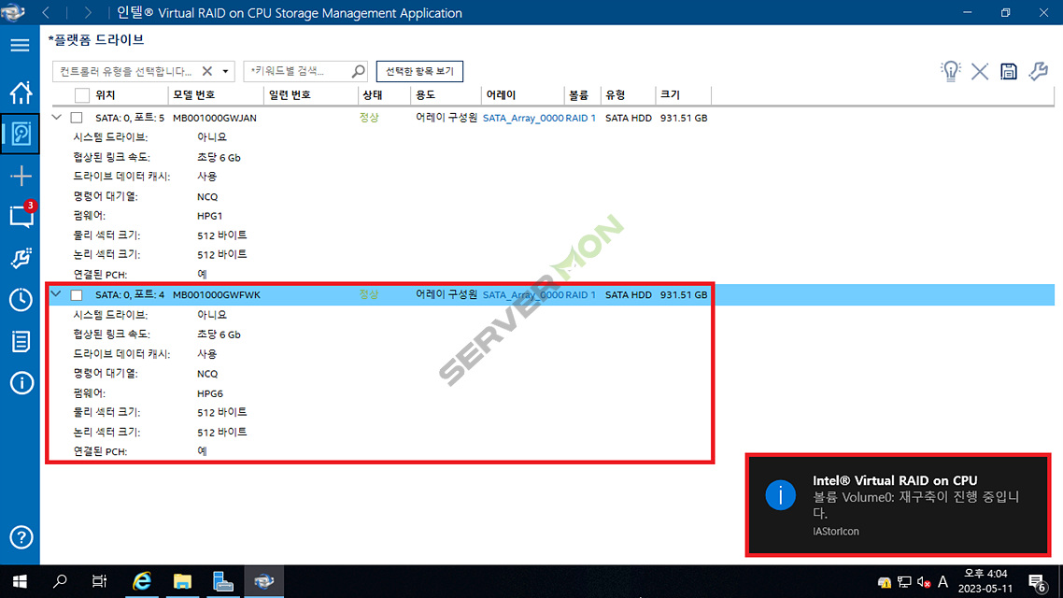Check the SATA port 4 drive checkbox
Viewport: 1063px width, 598px height.
(x=77, y=295)
